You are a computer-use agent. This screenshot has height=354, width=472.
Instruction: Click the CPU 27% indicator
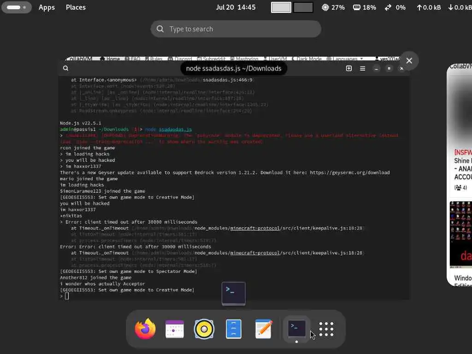[x=333, y=7]
